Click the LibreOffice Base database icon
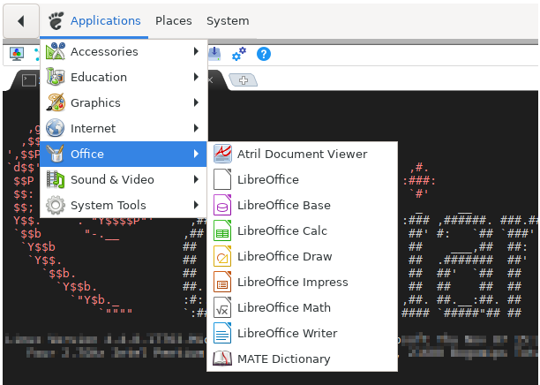The width and height of the screenshot is (540, 385). 222,205
